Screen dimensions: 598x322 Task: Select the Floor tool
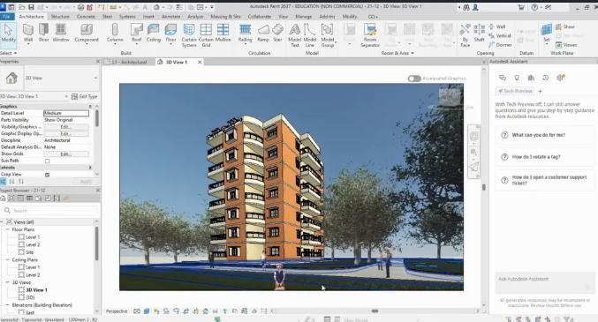(170, 34)
